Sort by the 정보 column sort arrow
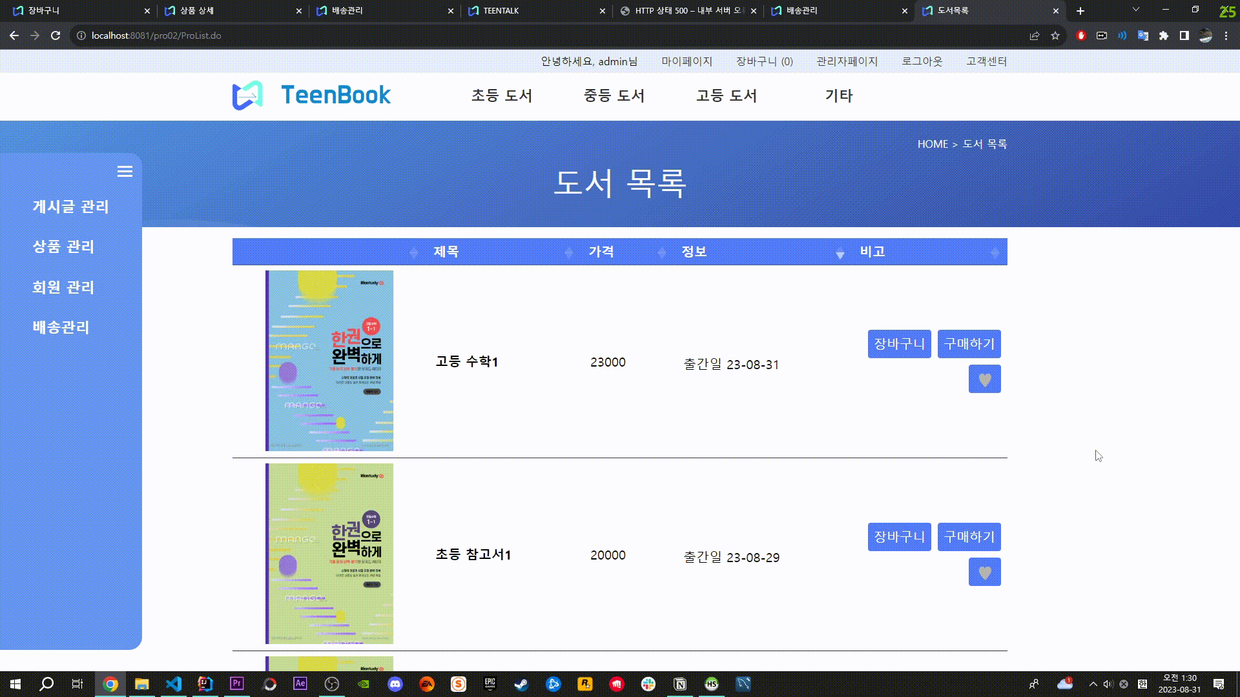 click(840, 253)
